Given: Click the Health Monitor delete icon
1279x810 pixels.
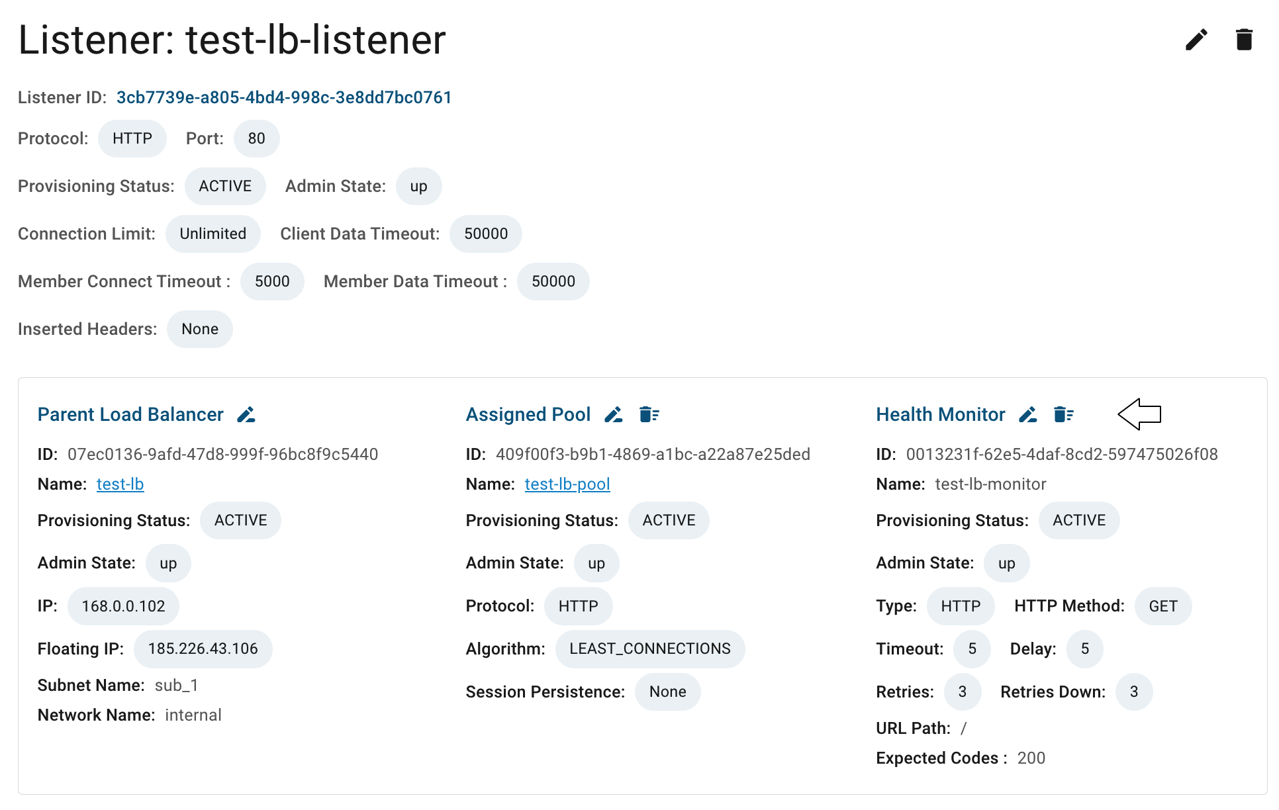Looking at the screenshot, I should [x=1064, y=415].
